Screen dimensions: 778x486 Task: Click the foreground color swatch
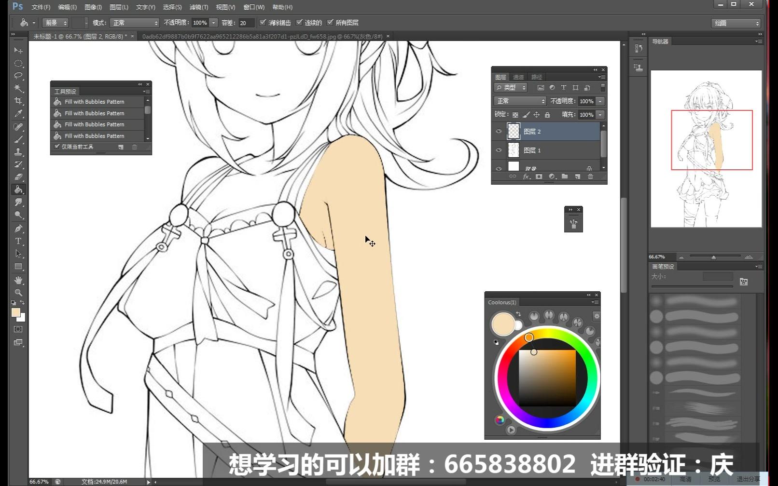click(16, 312)
